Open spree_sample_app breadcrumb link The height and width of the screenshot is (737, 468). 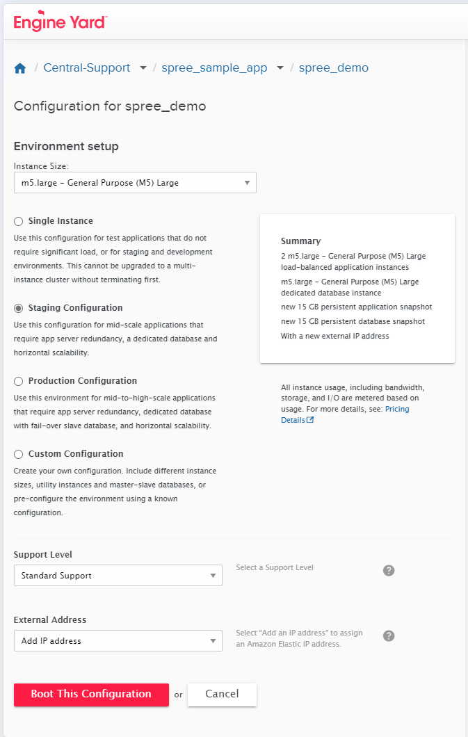click(x=214, y=68)
